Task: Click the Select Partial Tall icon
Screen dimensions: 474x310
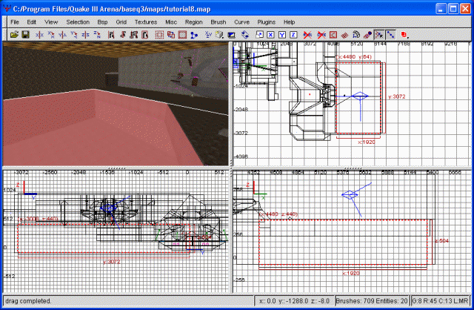Action: pyautogui.click(x=133, y=35)
